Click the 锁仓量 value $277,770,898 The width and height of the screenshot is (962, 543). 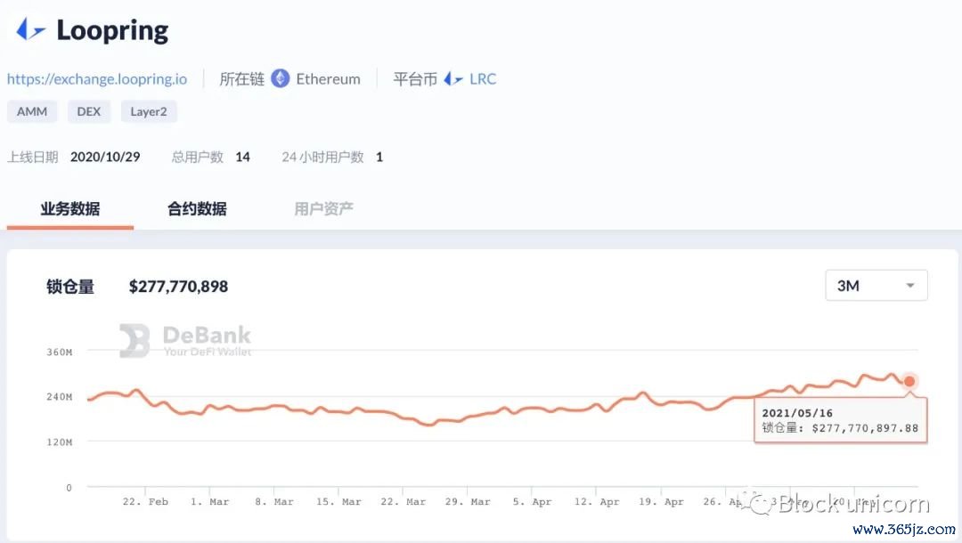click(179, 286)
